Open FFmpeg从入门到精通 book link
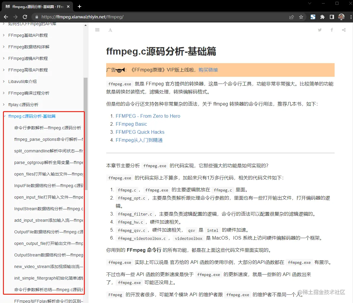This screenshot has height=303, width=353. 139,140
